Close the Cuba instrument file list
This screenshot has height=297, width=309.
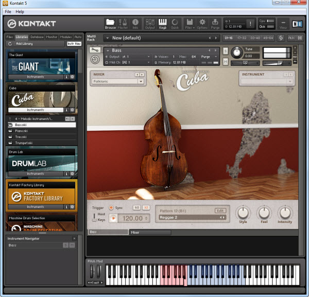pyautogui.click(x=73, y=119)
